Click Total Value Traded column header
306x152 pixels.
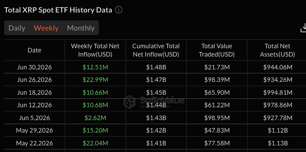pos(216,50)
